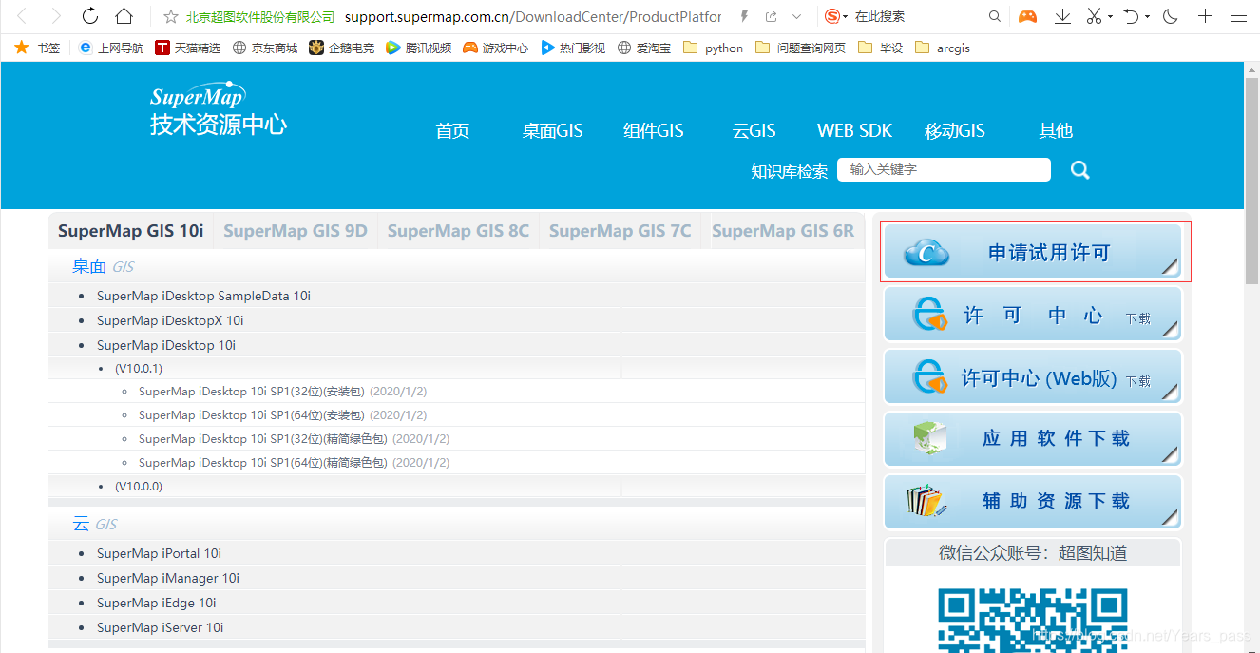The width and height of the screenshot is (1260, 653).
Task: Click the browser search magnifier icon
Action: click(995, 16)
